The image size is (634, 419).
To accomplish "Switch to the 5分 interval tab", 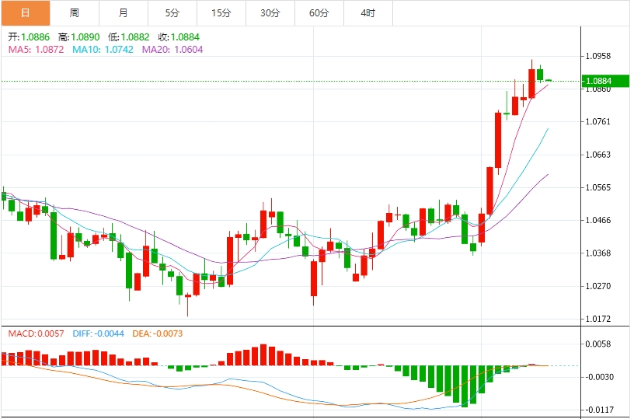I will click(172, 13).
